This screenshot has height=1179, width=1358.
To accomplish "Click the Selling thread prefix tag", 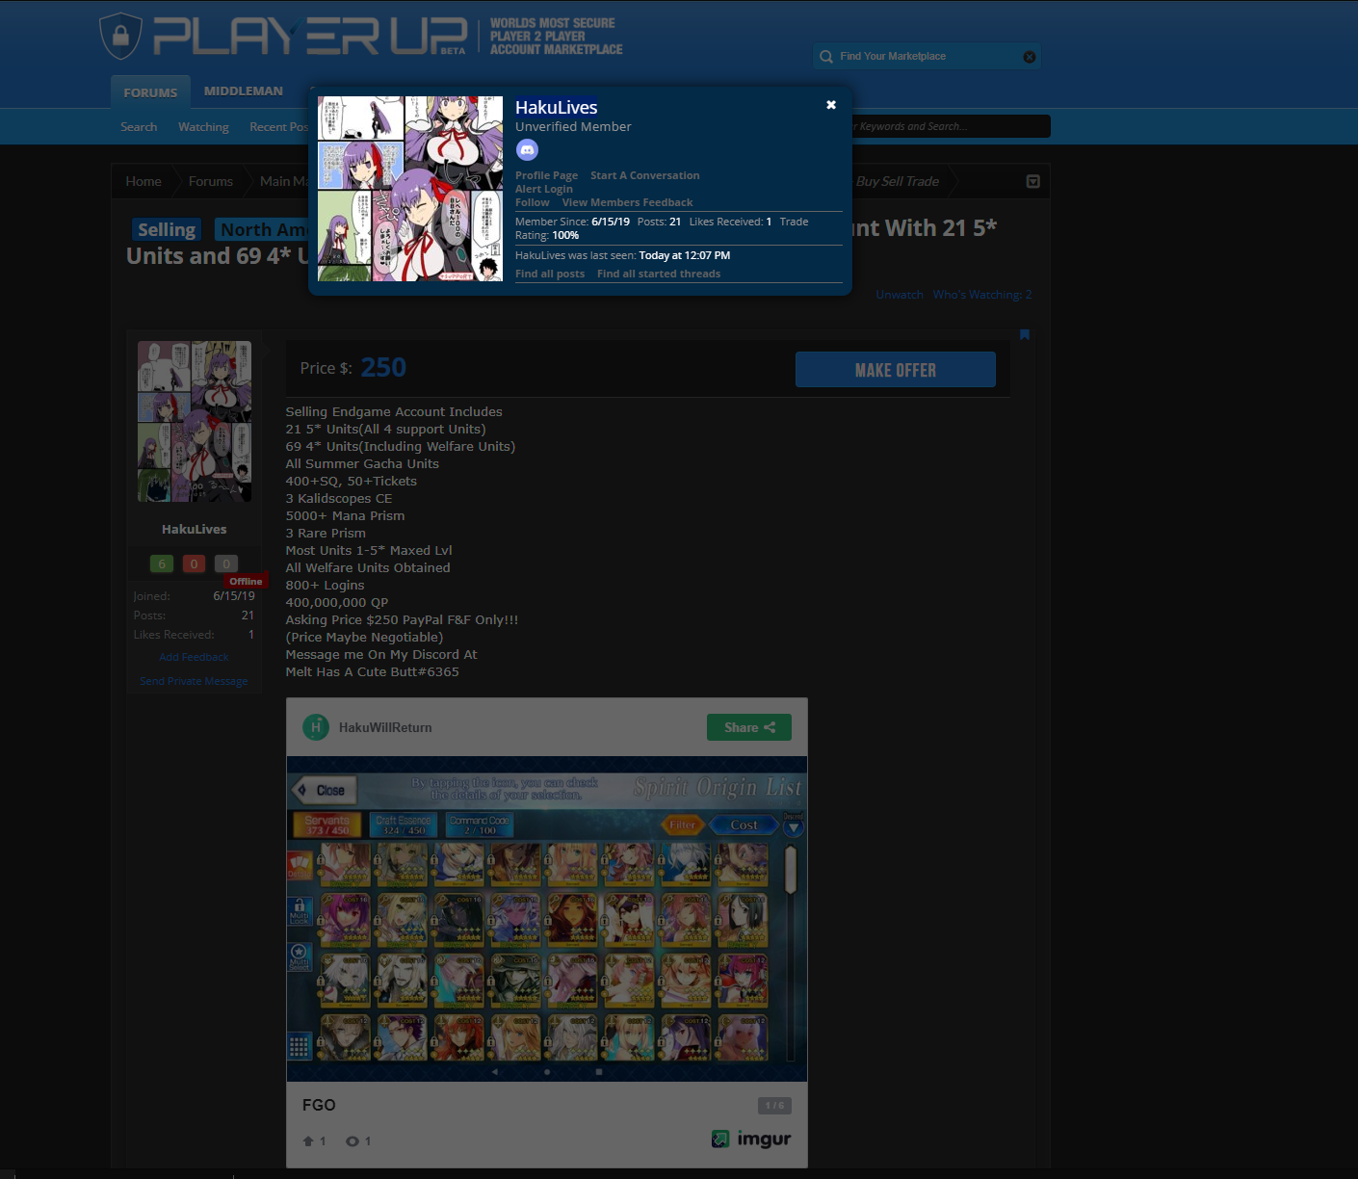I will pos(167,229).
